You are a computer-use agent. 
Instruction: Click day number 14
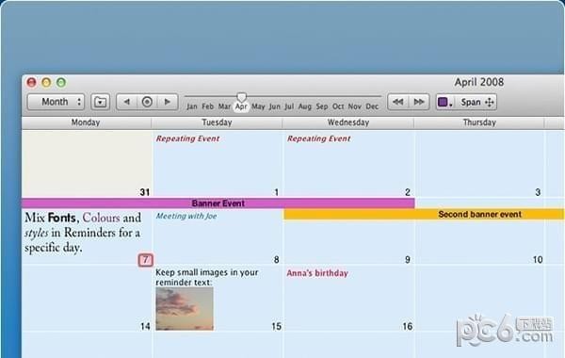pyautogui.click(x=145, y=327)
